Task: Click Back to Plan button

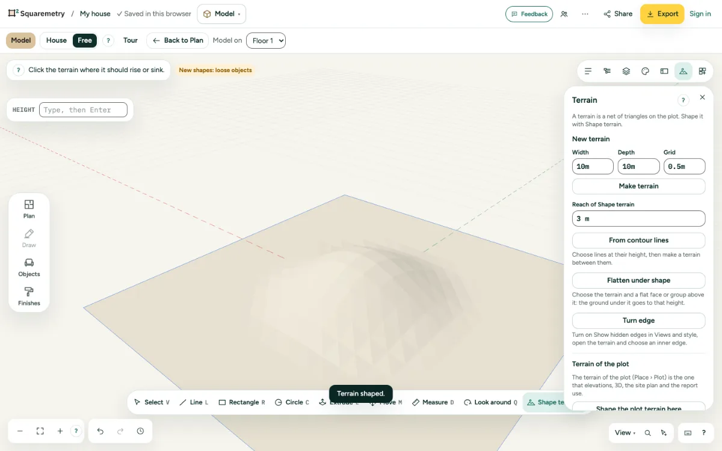Action: coord(177,40)
